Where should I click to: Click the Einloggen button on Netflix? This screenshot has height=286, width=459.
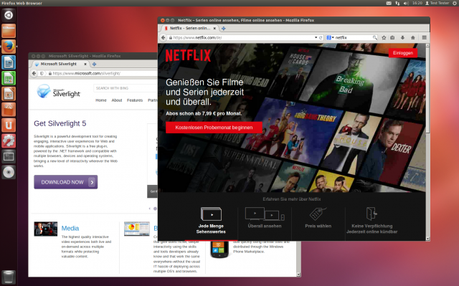point(403,53)
